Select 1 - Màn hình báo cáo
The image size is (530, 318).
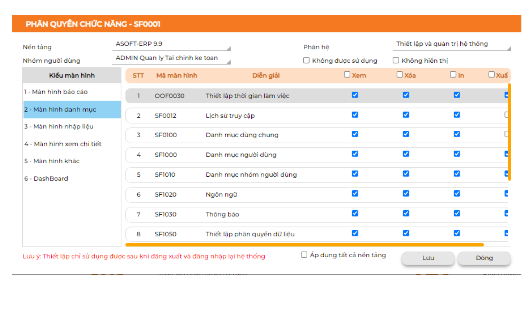pos(56,92)
